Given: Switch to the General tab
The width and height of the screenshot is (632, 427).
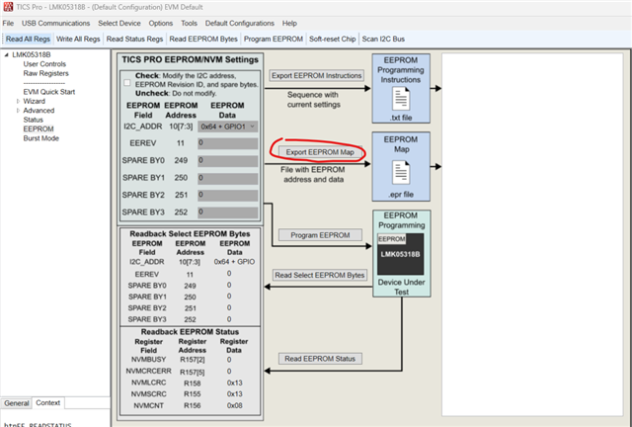Looking at the screenshot, I should (x=17, y=403).
